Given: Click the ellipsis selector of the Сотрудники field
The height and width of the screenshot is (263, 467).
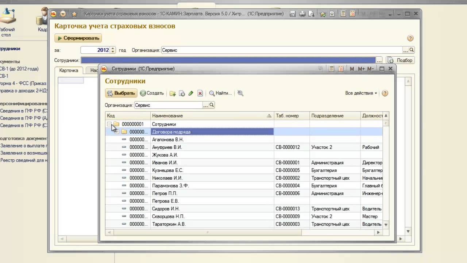Looking at the screenshot, I should tap(379, 60).
